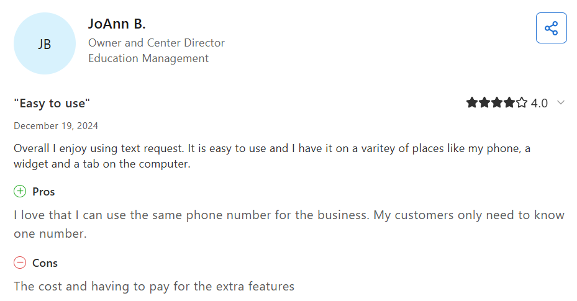Open reviewer name JoAnn B.
This screenshot has width=577, height=301.
(x=117, y=24)
